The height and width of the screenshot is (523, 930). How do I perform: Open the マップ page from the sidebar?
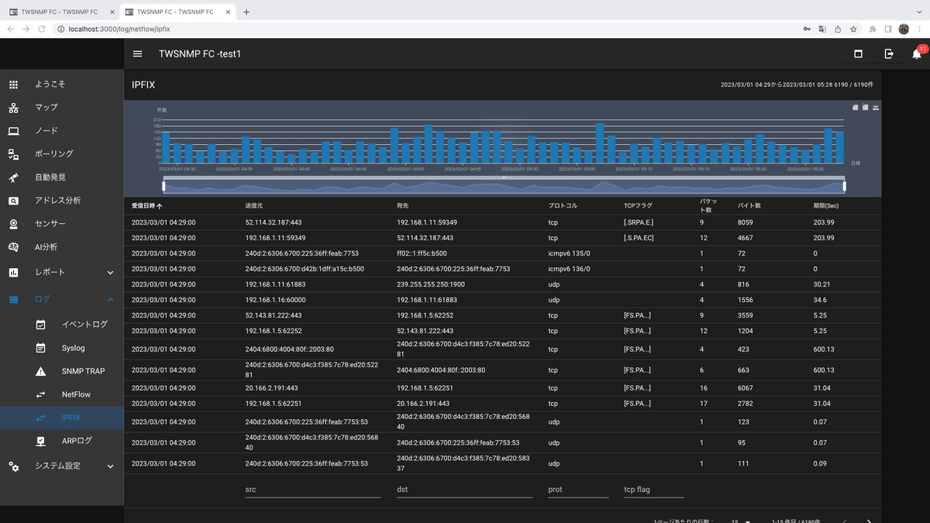[46, 107]
